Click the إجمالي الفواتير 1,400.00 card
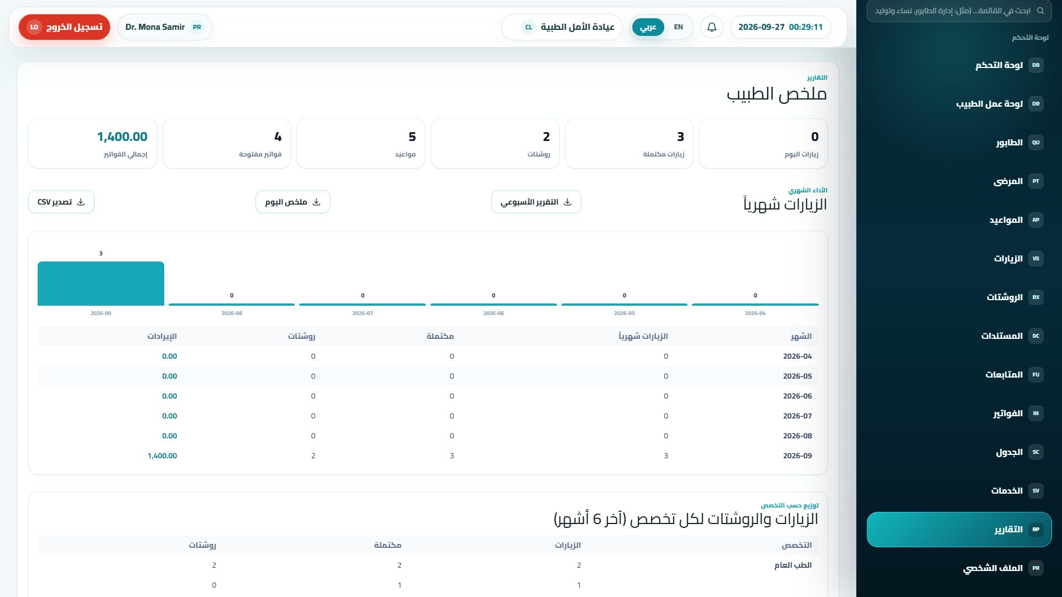This screenshot has width=1062, height=597. [92, 143]
